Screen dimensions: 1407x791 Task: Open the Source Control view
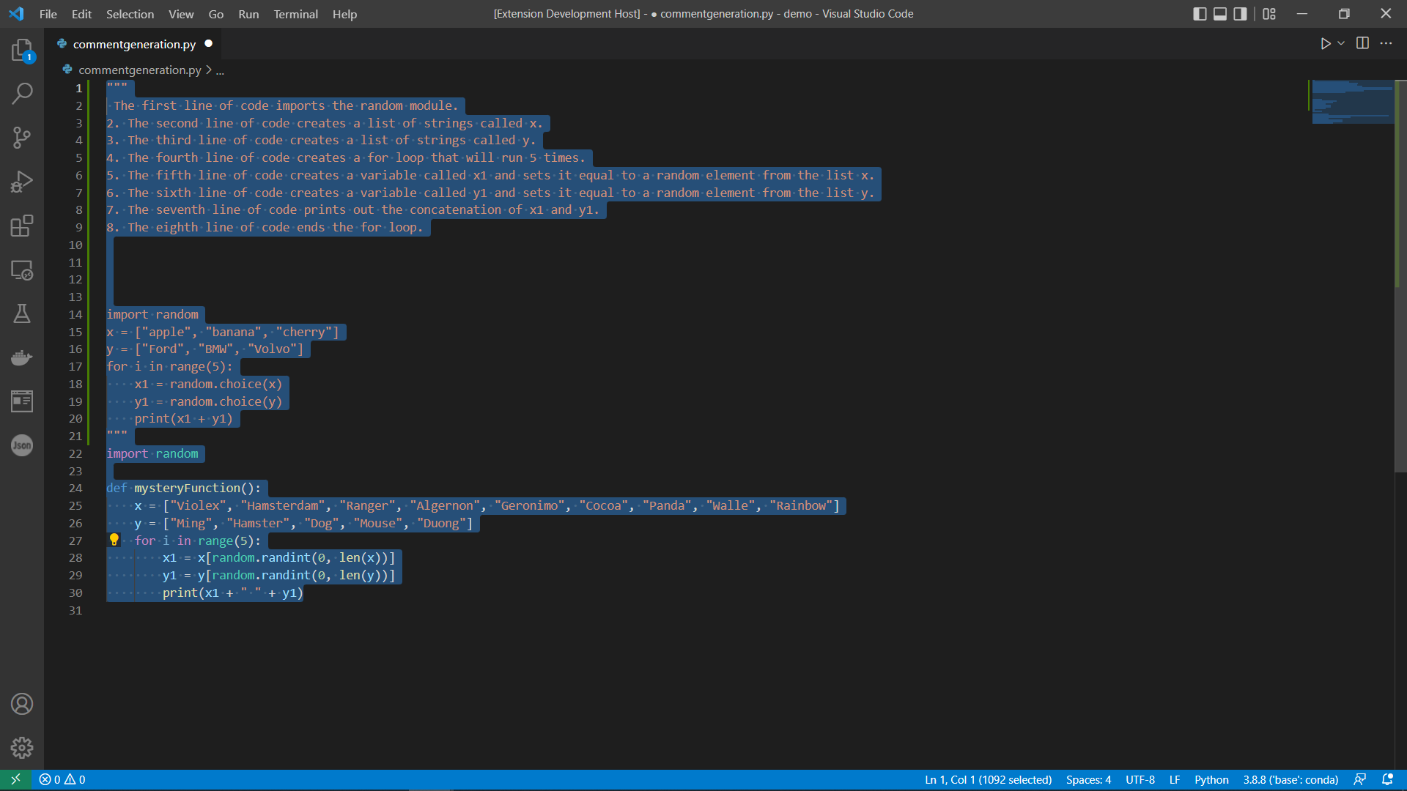22,138
